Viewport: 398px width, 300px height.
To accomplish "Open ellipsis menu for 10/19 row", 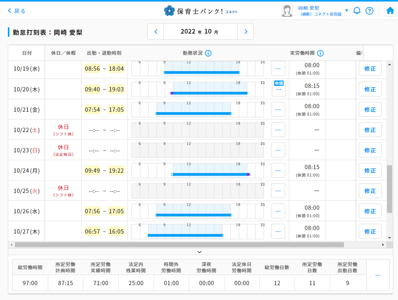I will click(278, 69).
